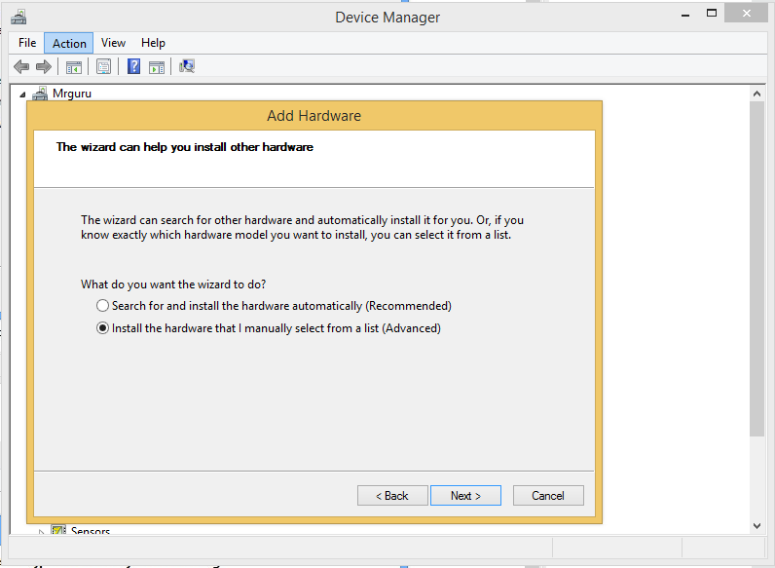Open the Action menu
Screen dimensions: 775x568
[69, 43]
